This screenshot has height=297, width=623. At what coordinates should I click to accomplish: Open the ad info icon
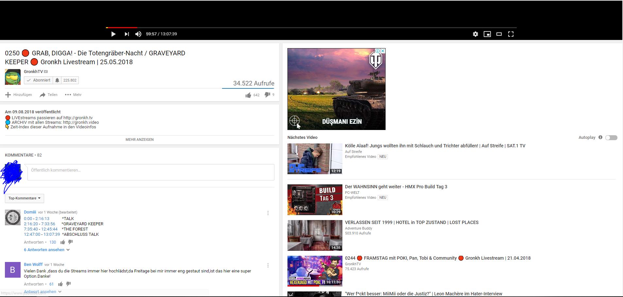tap(378, 51)
